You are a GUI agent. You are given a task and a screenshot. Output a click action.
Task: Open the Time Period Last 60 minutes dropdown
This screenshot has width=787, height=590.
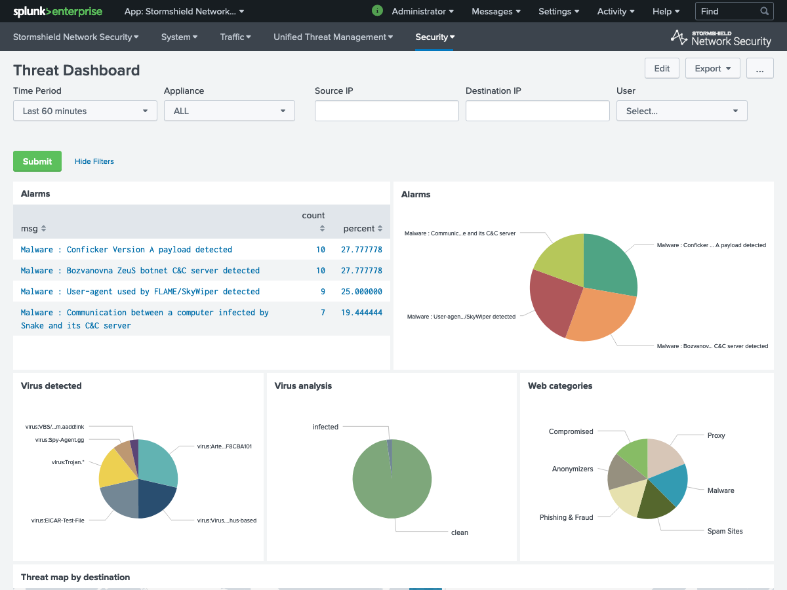point(85,111)
